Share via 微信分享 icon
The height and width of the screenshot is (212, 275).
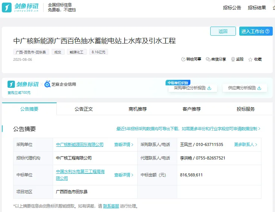(208, 59)
